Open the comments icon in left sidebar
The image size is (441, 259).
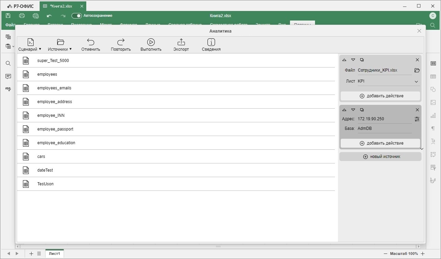point(8,76)
